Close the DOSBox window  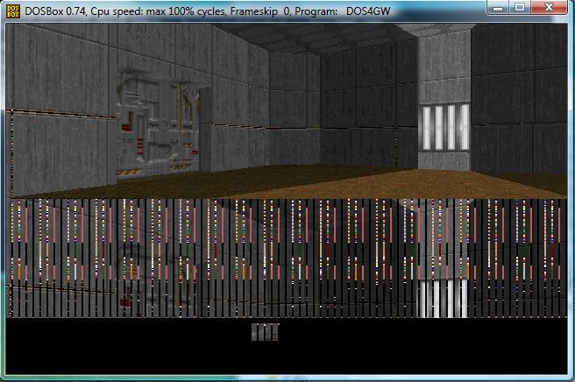coord(549,7)
